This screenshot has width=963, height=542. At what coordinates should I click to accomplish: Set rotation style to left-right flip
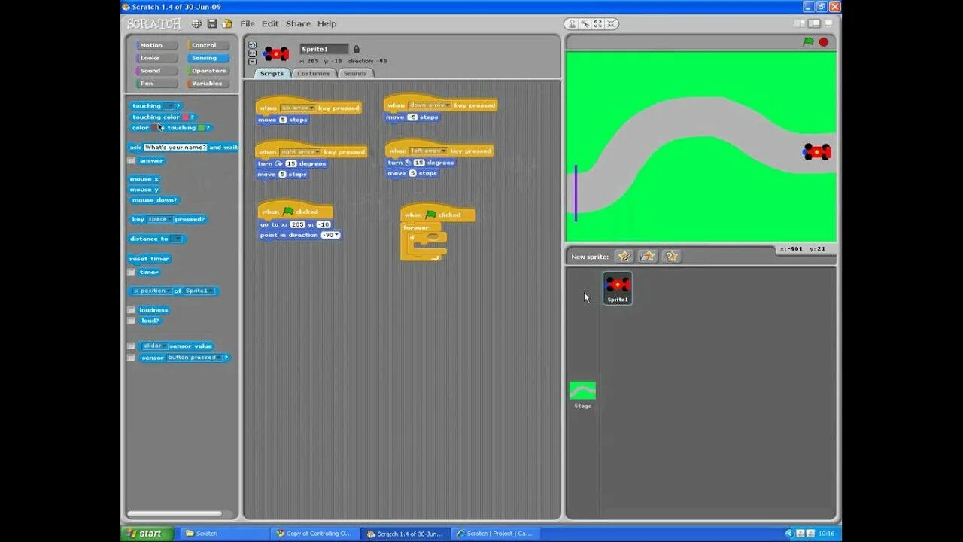(x=252, y=53)
